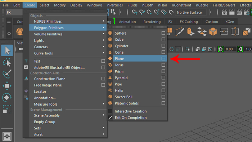Activate the Scale tool
This screenshot has height=142, width=252.
pyautogui.click(x=7, y=109)
